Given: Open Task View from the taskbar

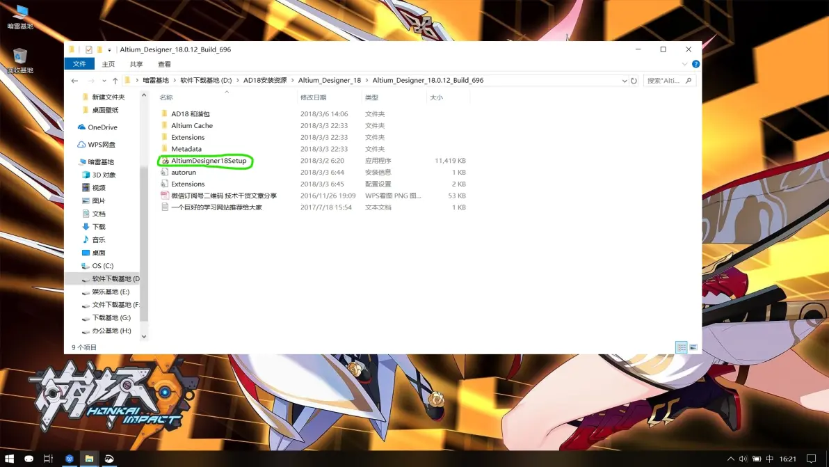Looking at the screenshot, I should (x=48, y=459).
